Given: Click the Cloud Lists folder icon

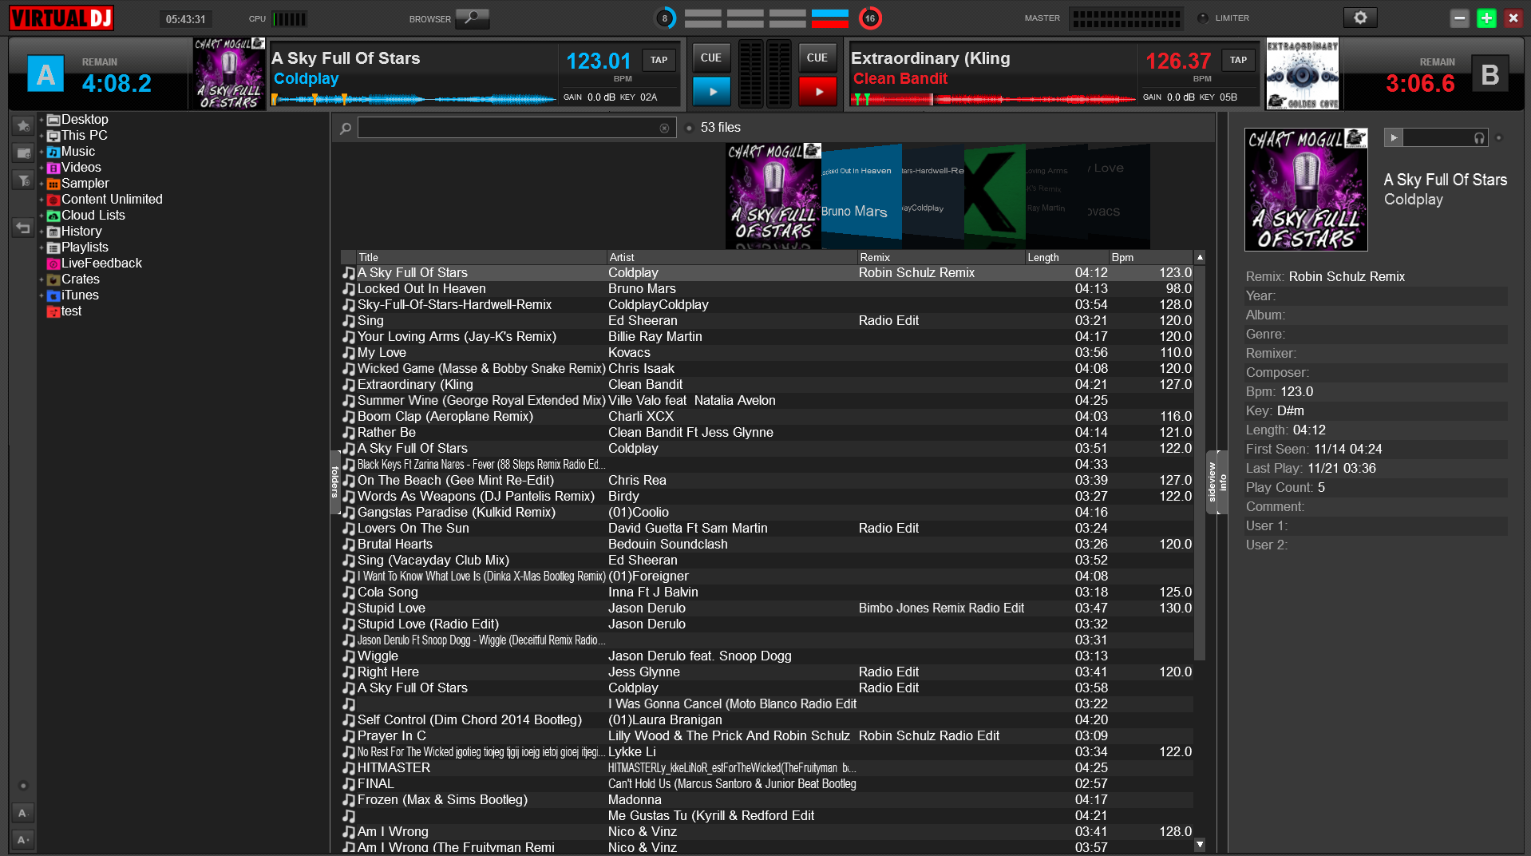Looking at the screenshot, I should pyautogui.click(x=53, y=216).
